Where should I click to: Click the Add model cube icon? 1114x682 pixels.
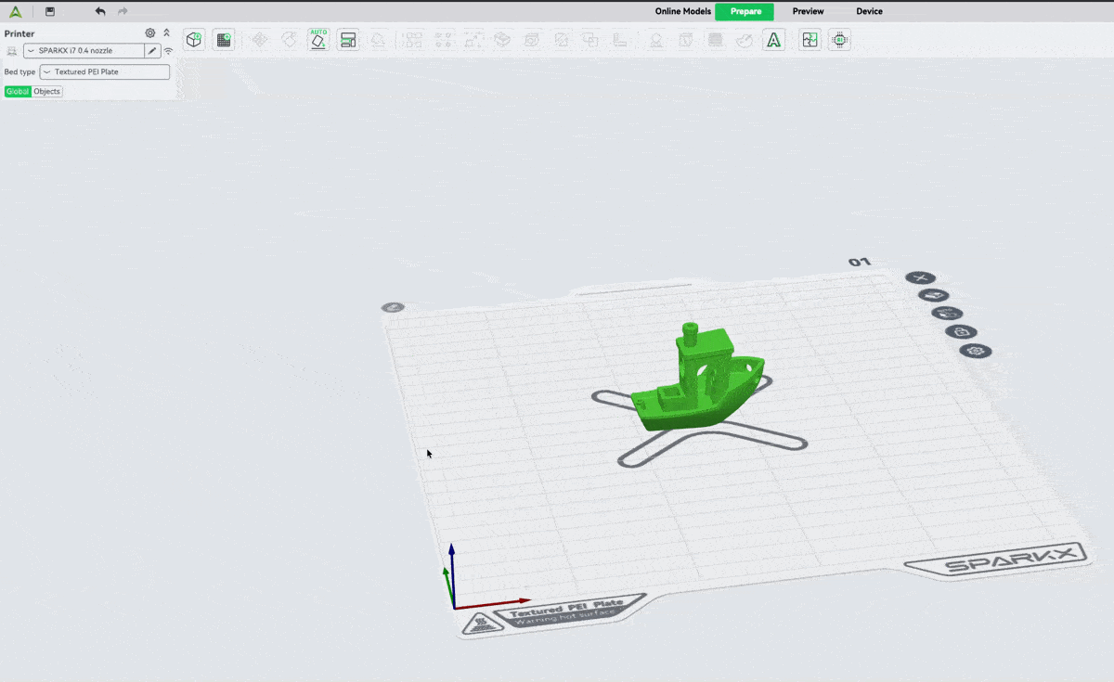[194, 40]
